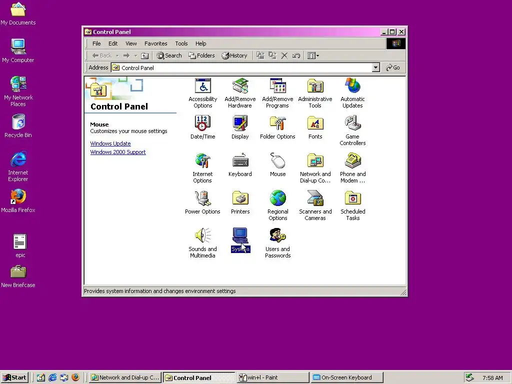Select Phone and Modem icon
Viewport: 512px width, 384px height.
[352, 168]
